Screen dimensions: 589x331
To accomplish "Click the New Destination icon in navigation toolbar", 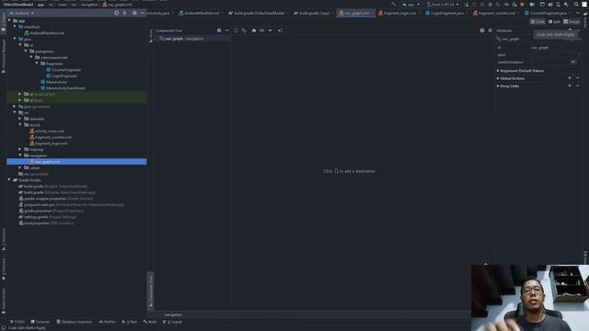I will click(x=236, y=30).
